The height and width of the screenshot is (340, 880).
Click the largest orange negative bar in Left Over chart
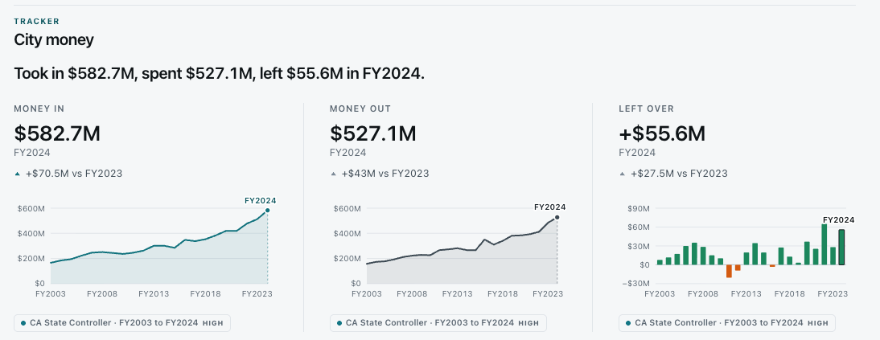click(x=729, y=271)
